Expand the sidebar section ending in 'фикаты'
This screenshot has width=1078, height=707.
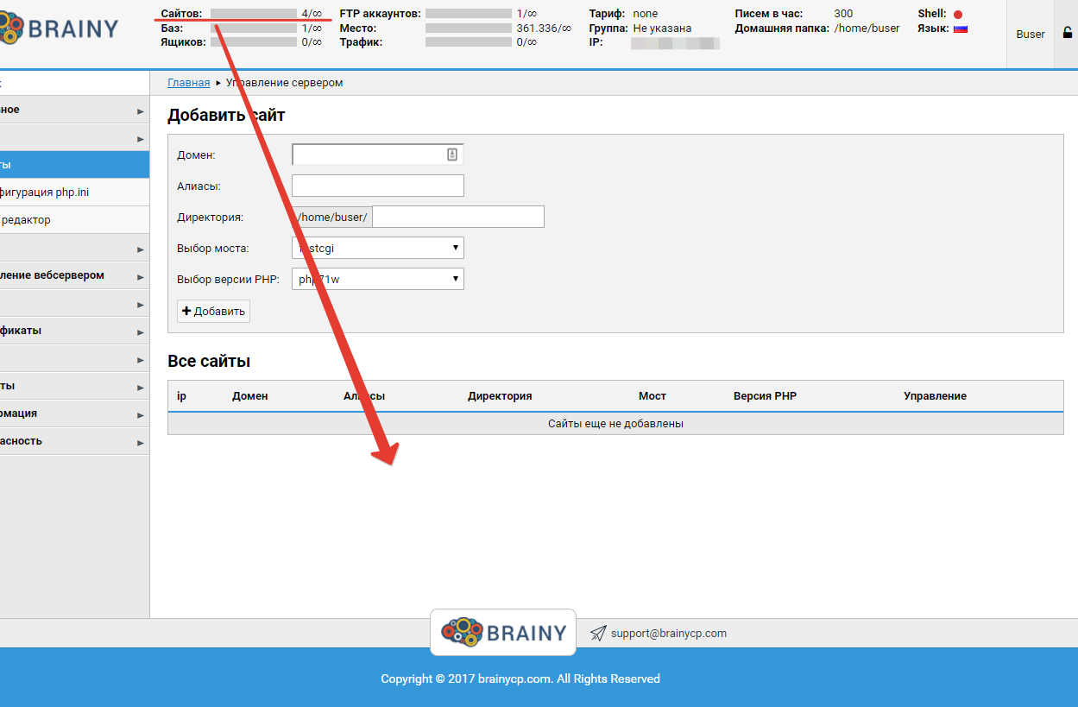(x=74, y=331)
